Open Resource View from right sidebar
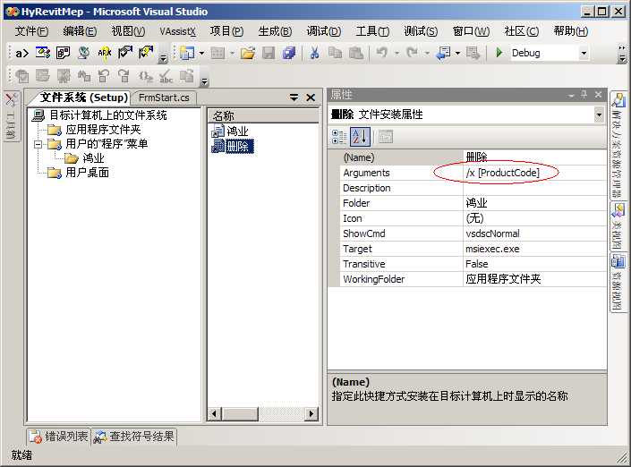The image size is (631, 467). (618, 283)
